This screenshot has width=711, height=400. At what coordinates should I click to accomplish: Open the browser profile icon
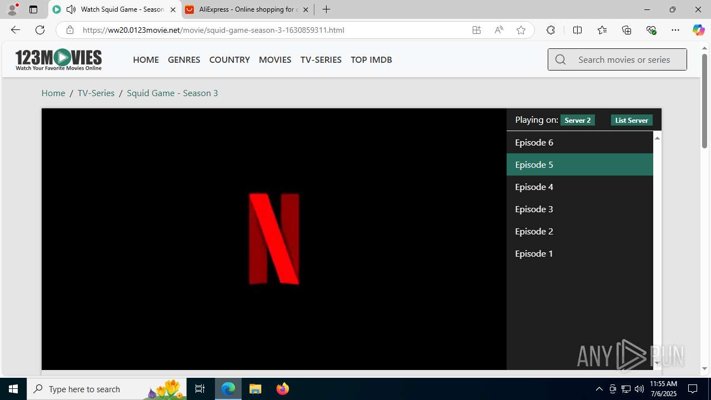click(12, 9)
